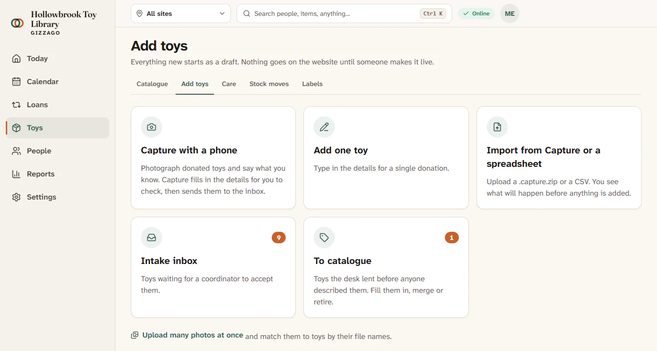Click the Ctrl K shortcut hint
Image resolution: width=657 pixels, height=351 pixels.
[433, 13]
